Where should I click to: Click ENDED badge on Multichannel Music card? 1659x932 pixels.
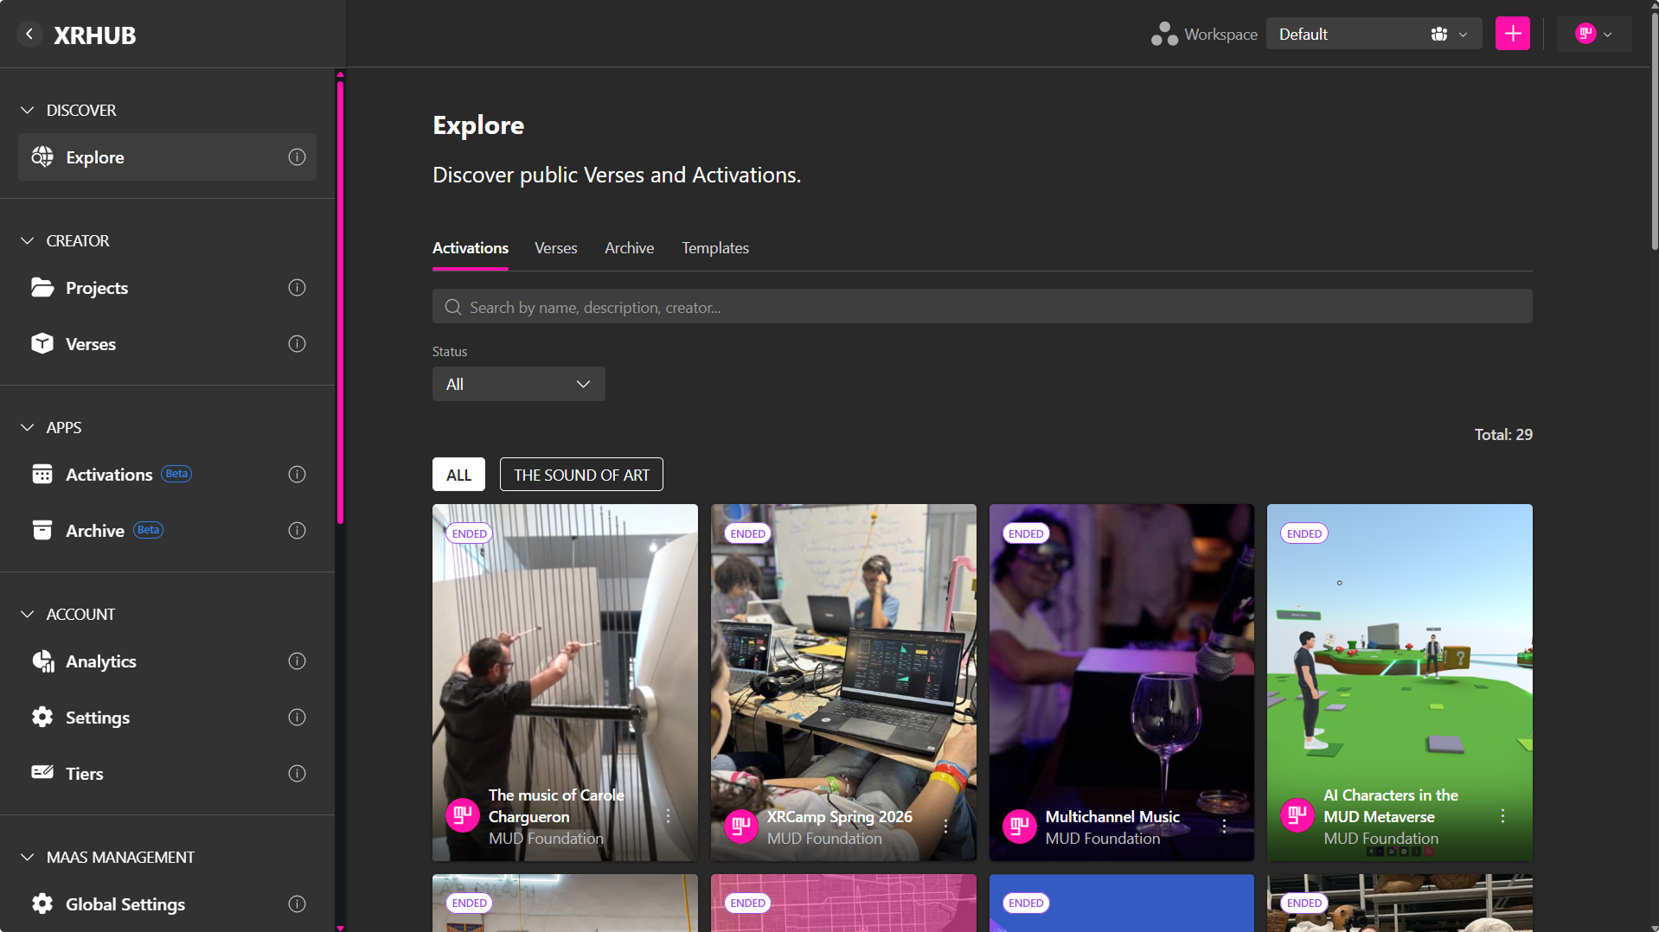point(1025,533)
